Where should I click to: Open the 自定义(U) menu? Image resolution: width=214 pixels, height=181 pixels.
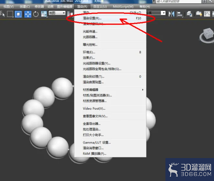click(100, 6)
